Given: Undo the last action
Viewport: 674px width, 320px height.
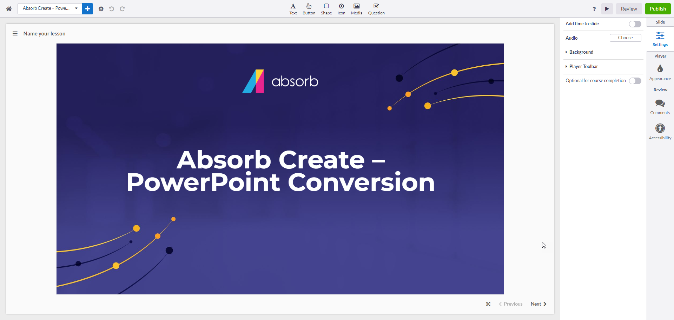Looking at the screenshot, I should tap(112, 9).
